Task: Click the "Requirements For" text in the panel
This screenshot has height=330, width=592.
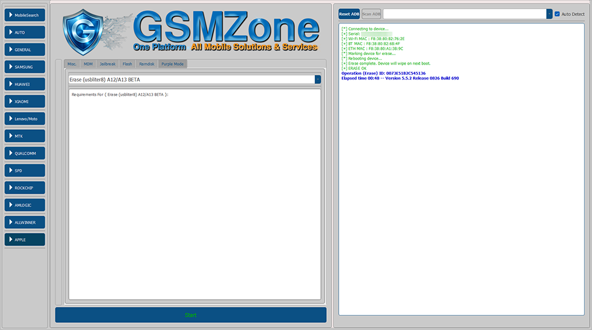Action: click(x=120, y=95)
